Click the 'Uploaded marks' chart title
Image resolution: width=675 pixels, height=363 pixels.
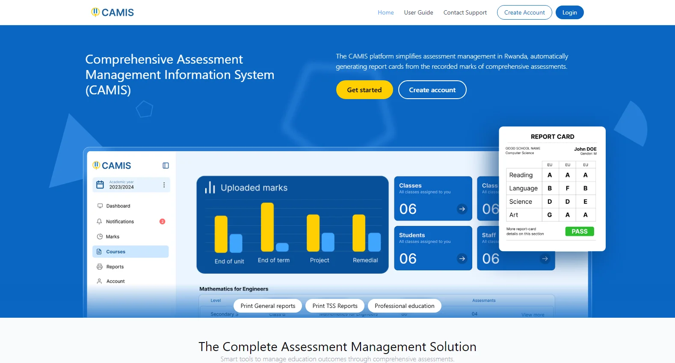(254, 188)
